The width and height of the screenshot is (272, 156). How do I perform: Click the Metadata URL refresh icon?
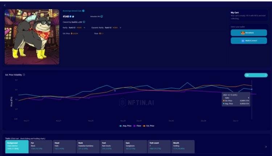[102, 16]
